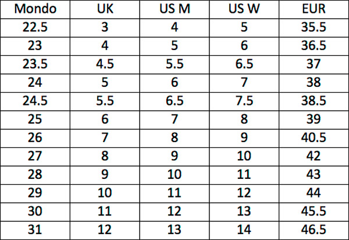Select the EUR 45.5 cell

314,211
